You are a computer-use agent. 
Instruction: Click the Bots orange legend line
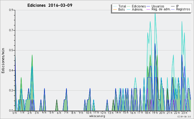115,9
